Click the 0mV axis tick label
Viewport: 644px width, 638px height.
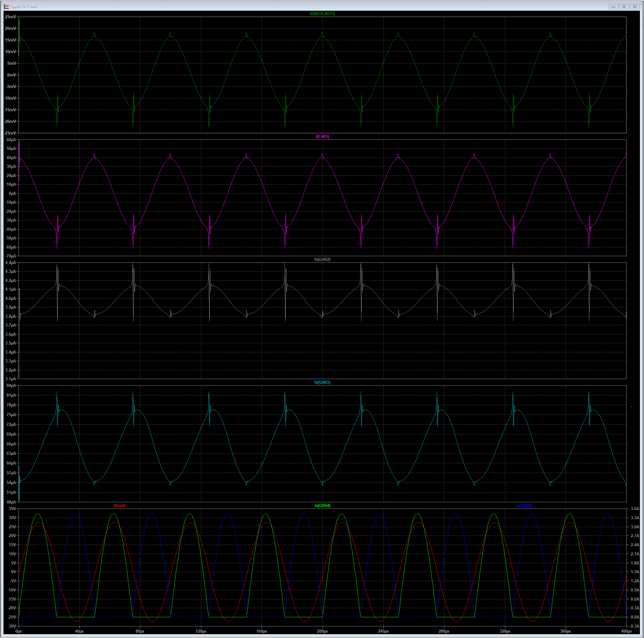click(12, 75)
